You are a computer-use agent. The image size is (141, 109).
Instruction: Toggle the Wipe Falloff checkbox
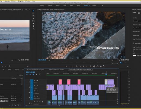click(133, 43)
